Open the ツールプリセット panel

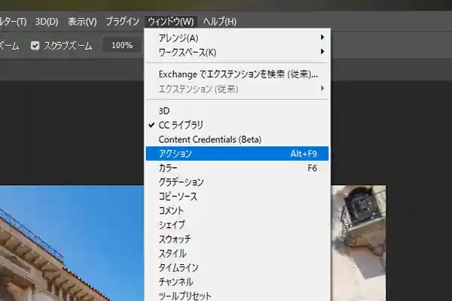click(x=237, y=296)
